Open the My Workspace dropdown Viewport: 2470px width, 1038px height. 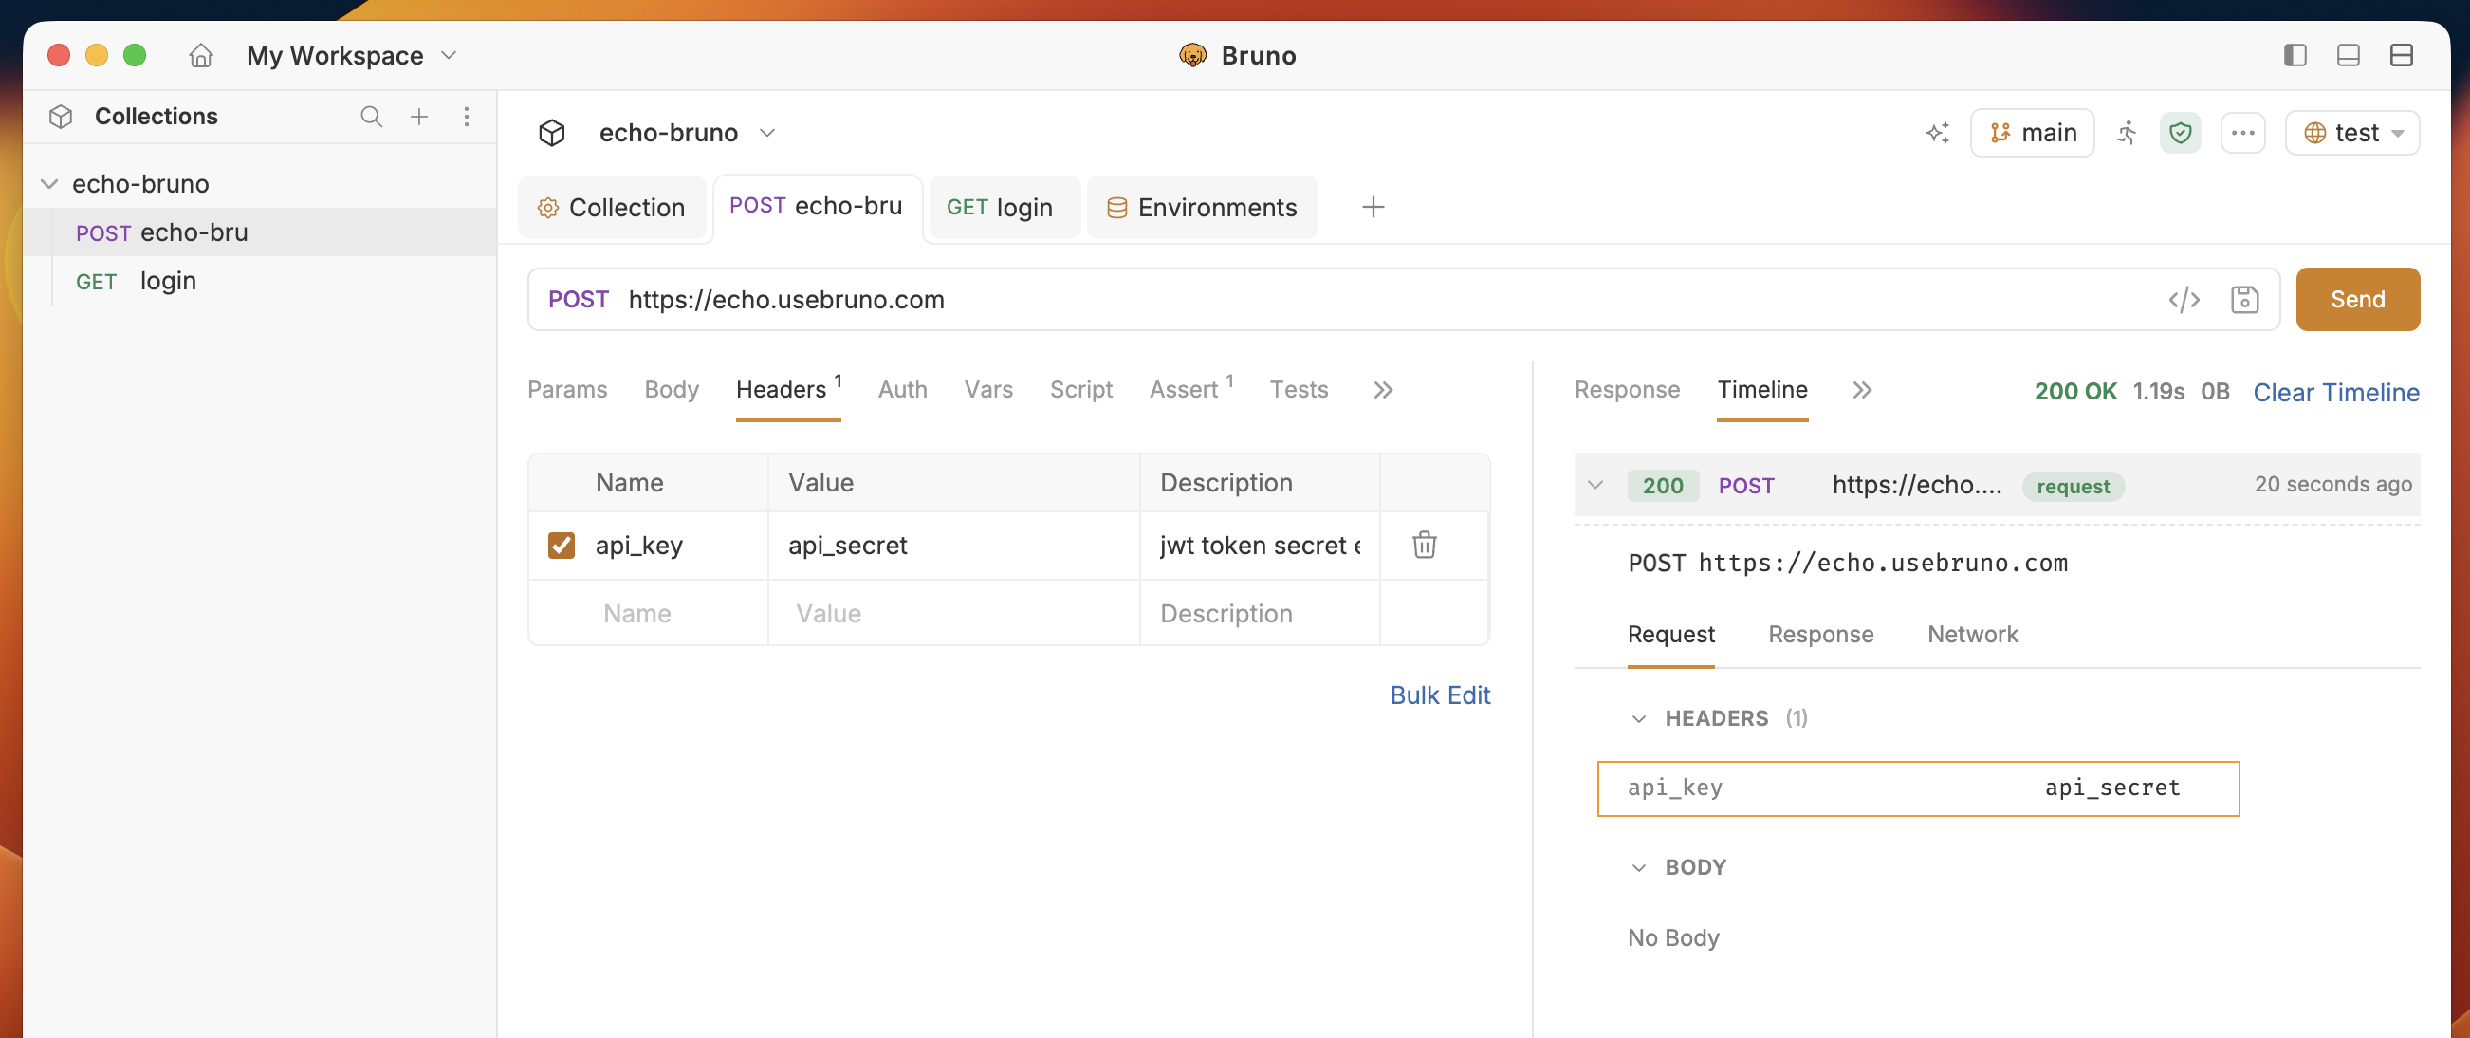(x=351, y=56)
